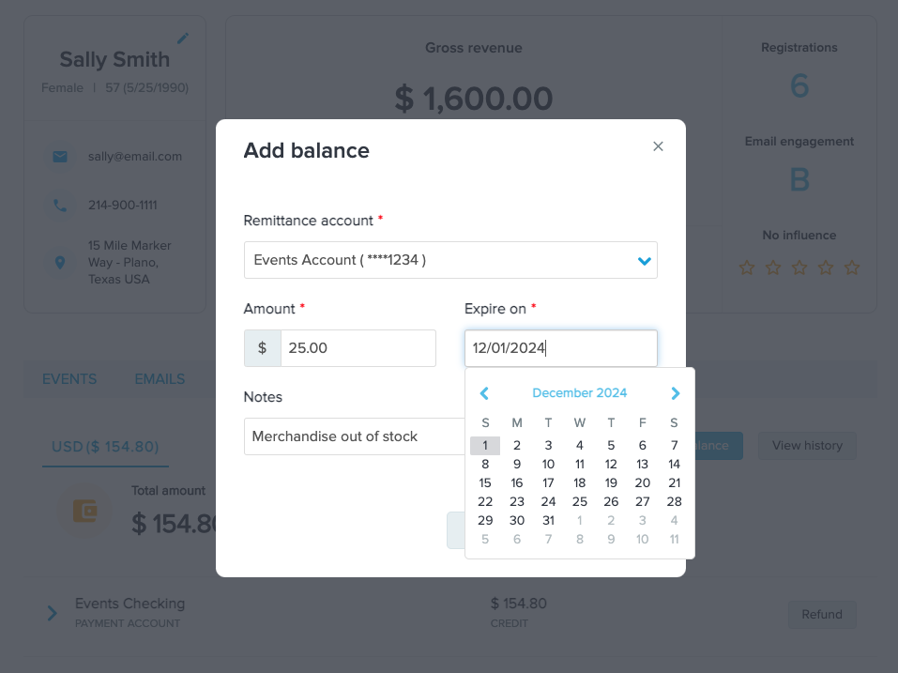
Task: Switch to the EMAILS tab
Action: click(x=160, y=379)
